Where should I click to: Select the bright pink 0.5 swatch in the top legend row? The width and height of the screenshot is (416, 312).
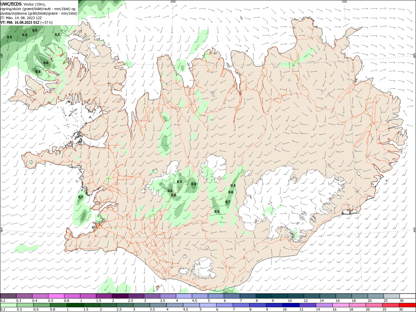pos(56,296)
